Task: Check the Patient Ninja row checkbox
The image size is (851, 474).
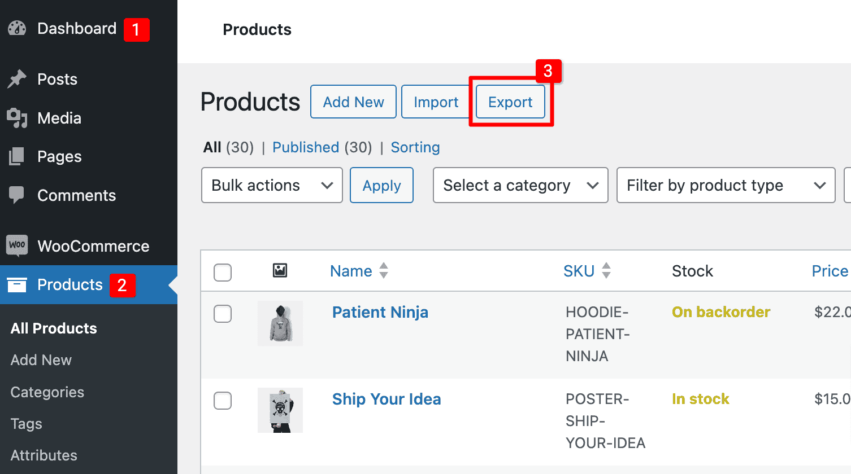Action: click(x=223, y=314)
